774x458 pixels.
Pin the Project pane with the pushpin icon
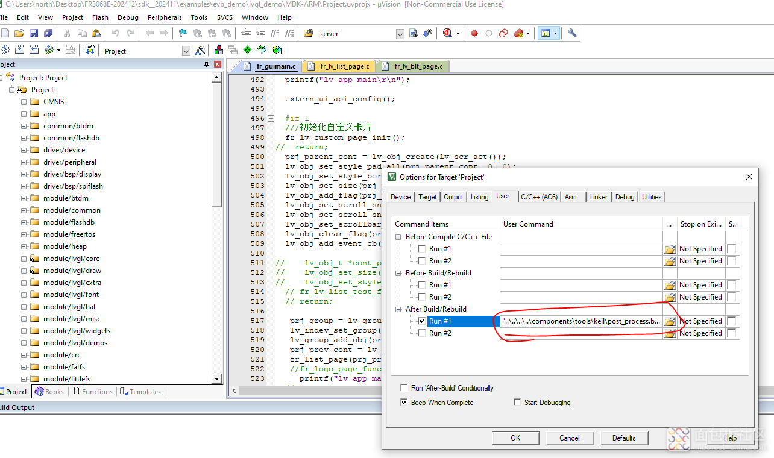(x=207, y=64)
